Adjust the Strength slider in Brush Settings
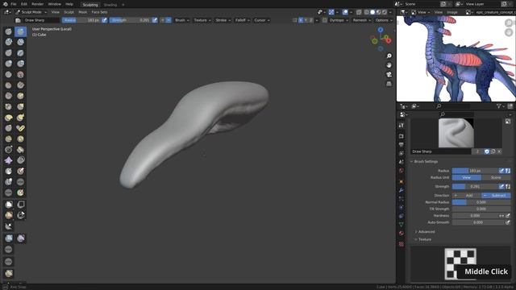Viewport: 516px width, 290px height. coord(475,186)
